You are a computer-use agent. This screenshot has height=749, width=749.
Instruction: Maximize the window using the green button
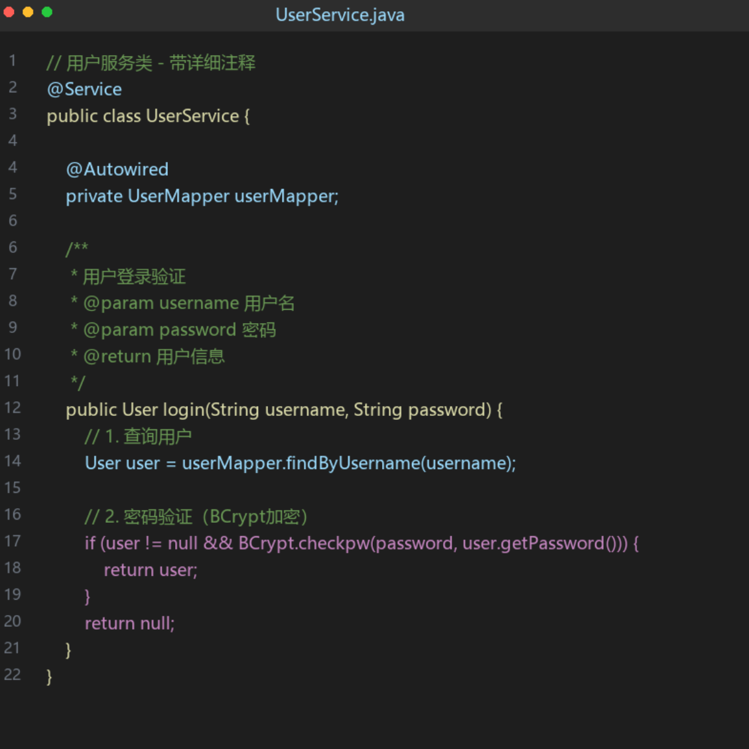click(x=47, y=12)
